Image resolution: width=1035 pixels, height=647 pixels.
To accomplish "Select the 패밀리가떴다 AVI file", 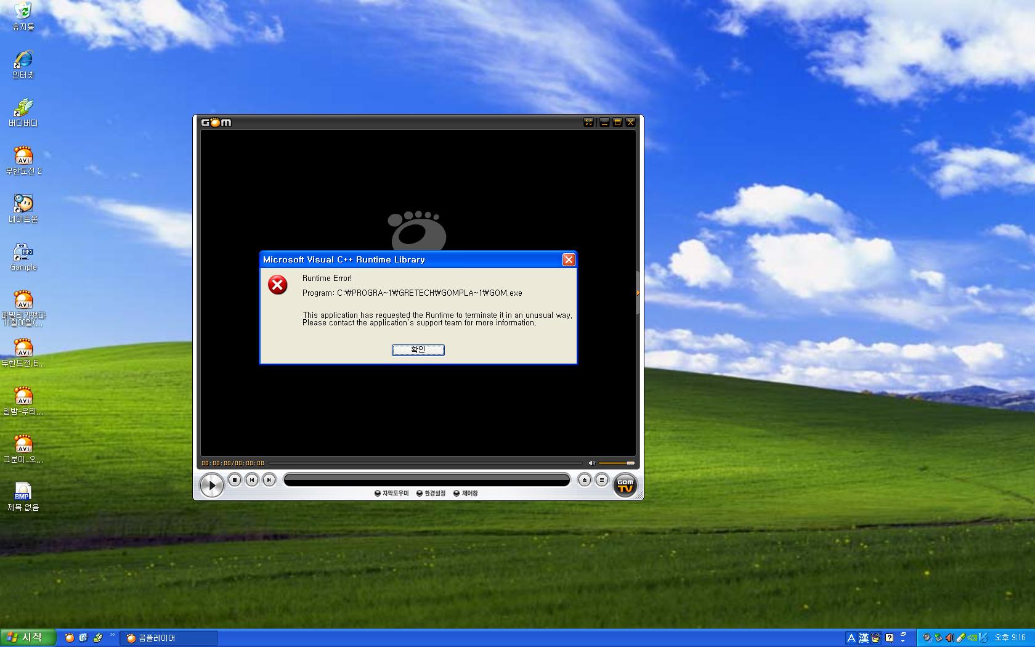I will pos(23,308).
